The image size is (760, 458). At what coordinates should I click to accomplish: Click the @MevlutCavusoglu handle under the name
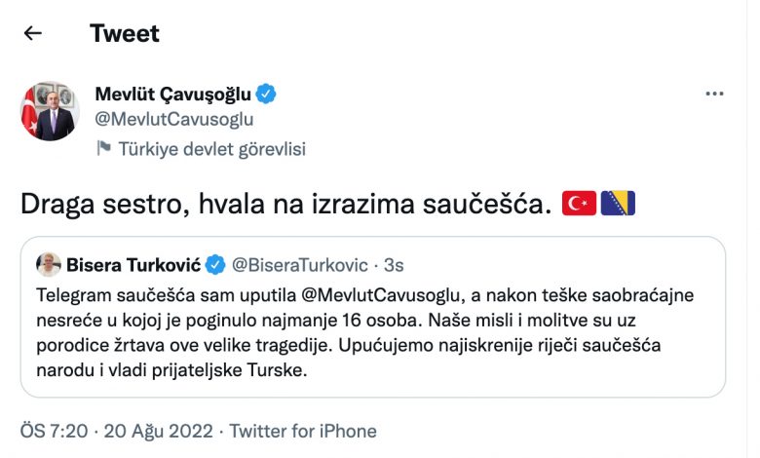point(174,119)
